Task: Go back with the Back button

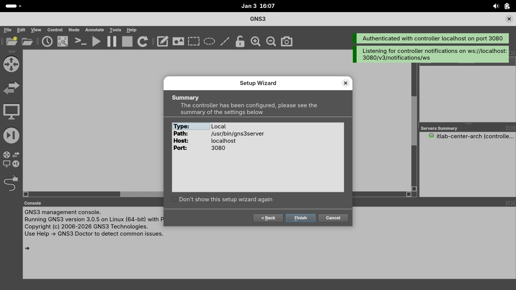Action: [268, 218]
